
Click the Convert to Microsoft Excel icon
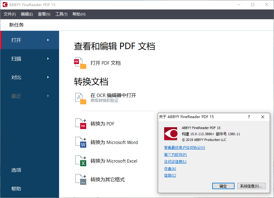point(80,161)
